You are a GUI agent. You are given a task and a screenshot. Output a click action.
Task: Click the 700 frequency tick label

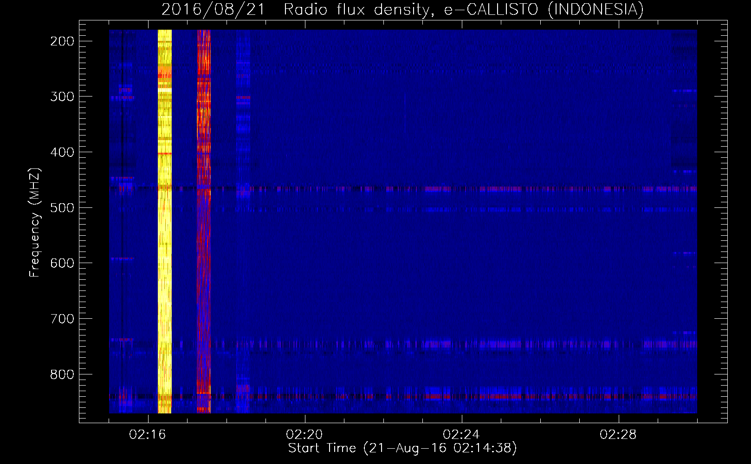point(62,319)
